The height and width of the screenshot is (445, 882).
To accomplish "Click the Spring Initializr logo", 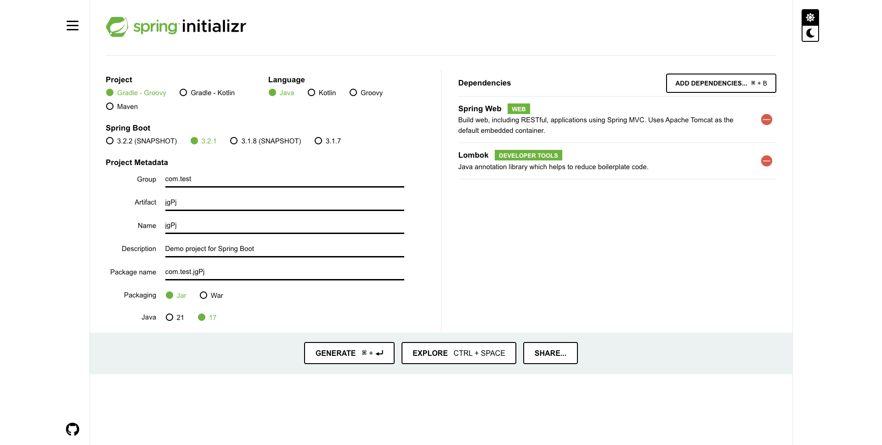I will [176, 27].
